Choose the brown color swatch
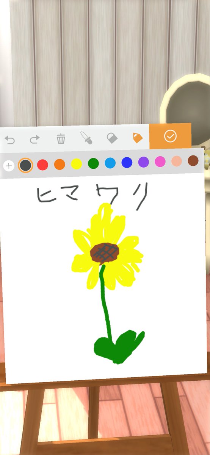This screenshot has height=455, width=210. [193, 161]
